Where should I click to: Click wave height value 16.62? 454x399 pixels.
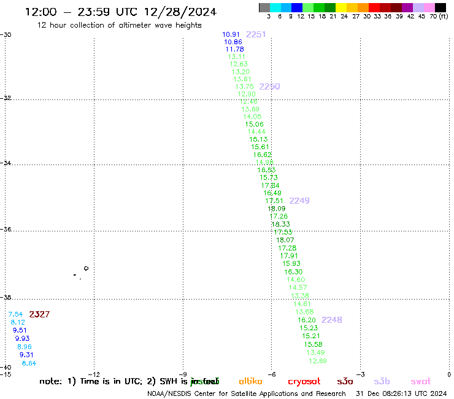(263, 155)
